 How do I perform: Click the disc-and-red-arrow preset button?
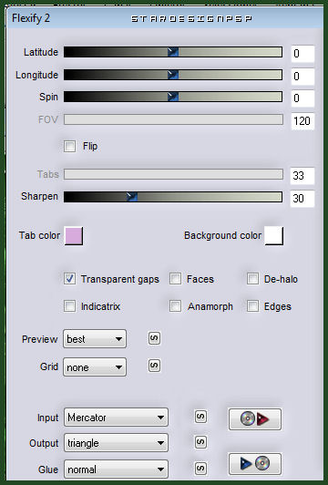click(x=255, y=419)
